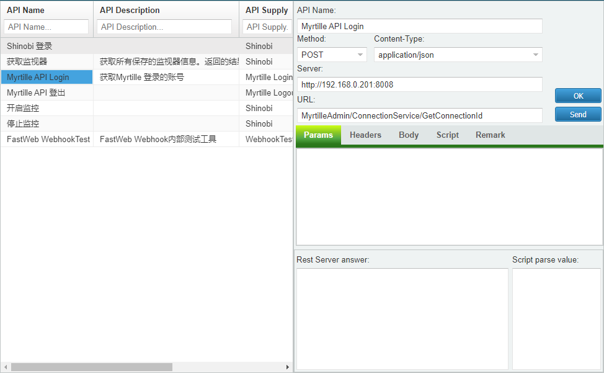Screen dimensions: 604x373
Task: Click the Server address input field
Action: coord(419,84)
